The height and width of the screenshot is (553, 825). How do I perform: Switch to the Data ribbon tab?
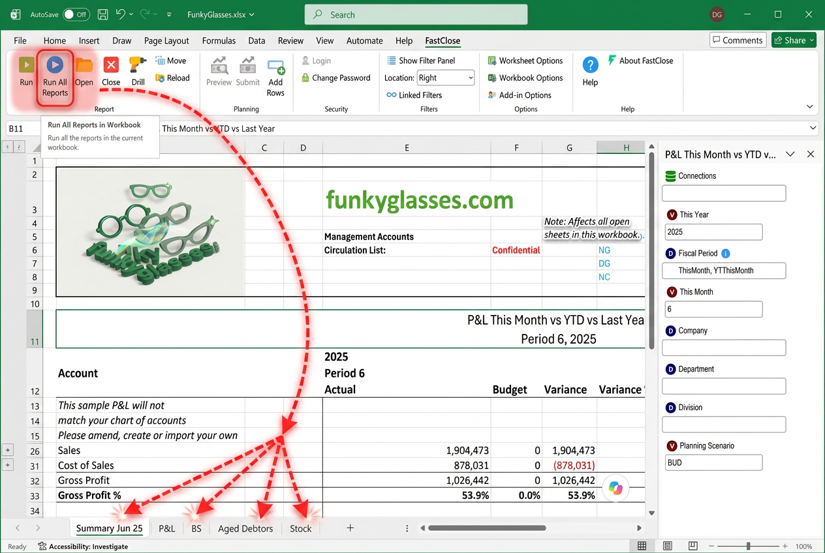pyautogui.click(x=257, y=40)
